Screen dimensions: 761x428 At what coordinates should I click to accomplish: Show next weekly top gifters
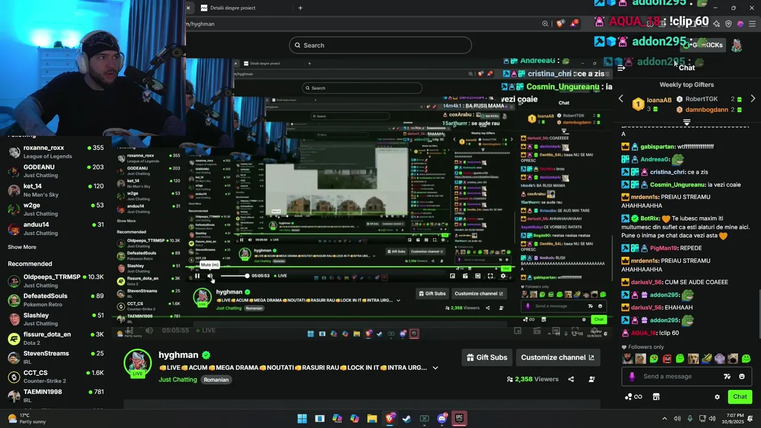click(x=753, y=99)
